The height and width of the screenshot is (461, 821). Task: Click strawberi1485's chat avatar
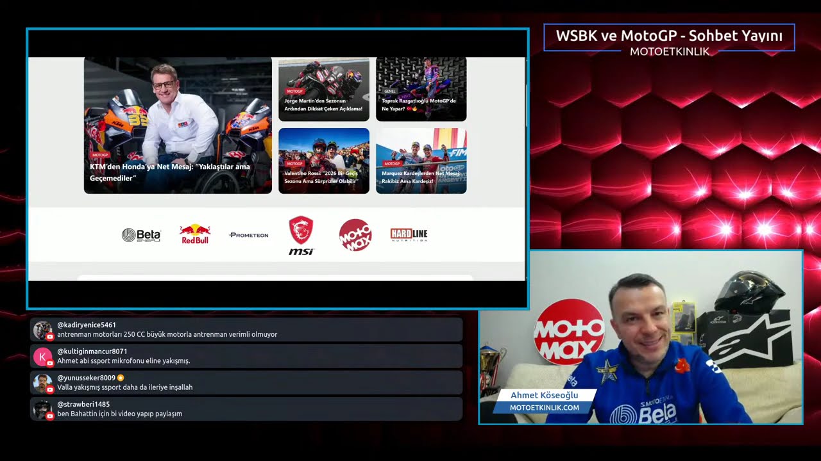(x=43, y=409)
